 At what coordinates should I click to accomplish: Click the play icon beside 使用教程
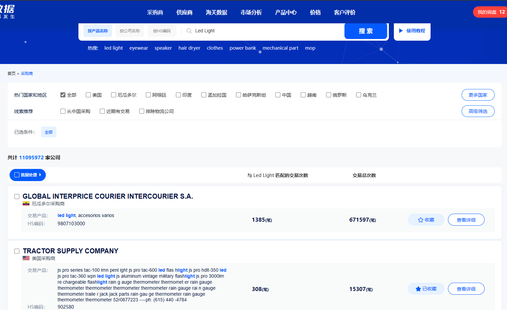(401, 31)
